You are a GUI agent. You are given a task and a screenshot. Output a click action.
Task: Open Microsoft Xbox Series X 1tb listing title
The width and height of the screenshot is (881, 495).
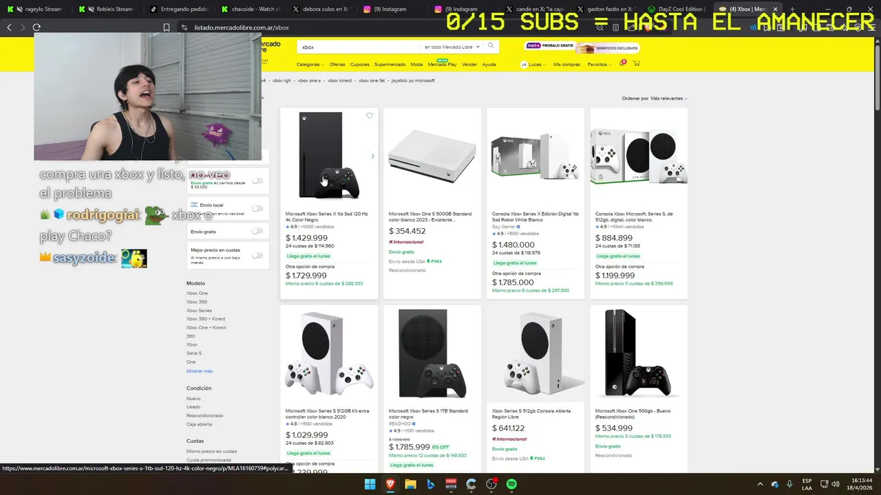(326, 217)
